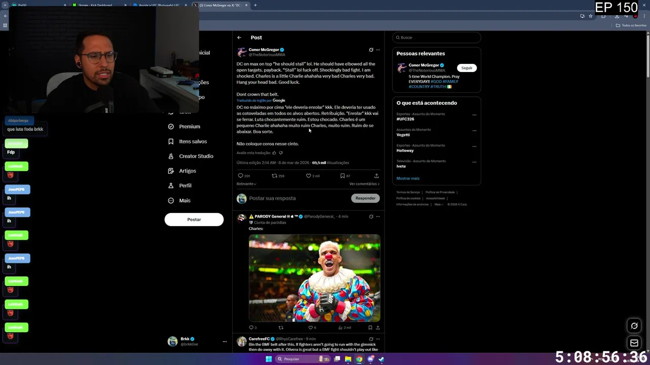Image resolution: width=650 pixels, height=365 pixels.
Task: Open a new browser tab
Action: pos(255,5)
